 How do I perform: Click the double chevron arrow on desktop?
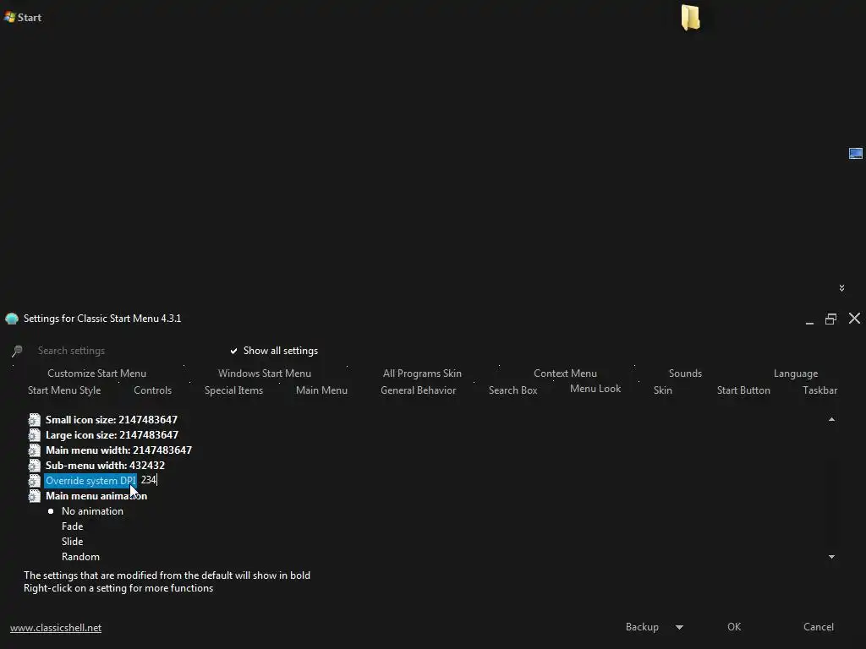[x=841, y=288]
